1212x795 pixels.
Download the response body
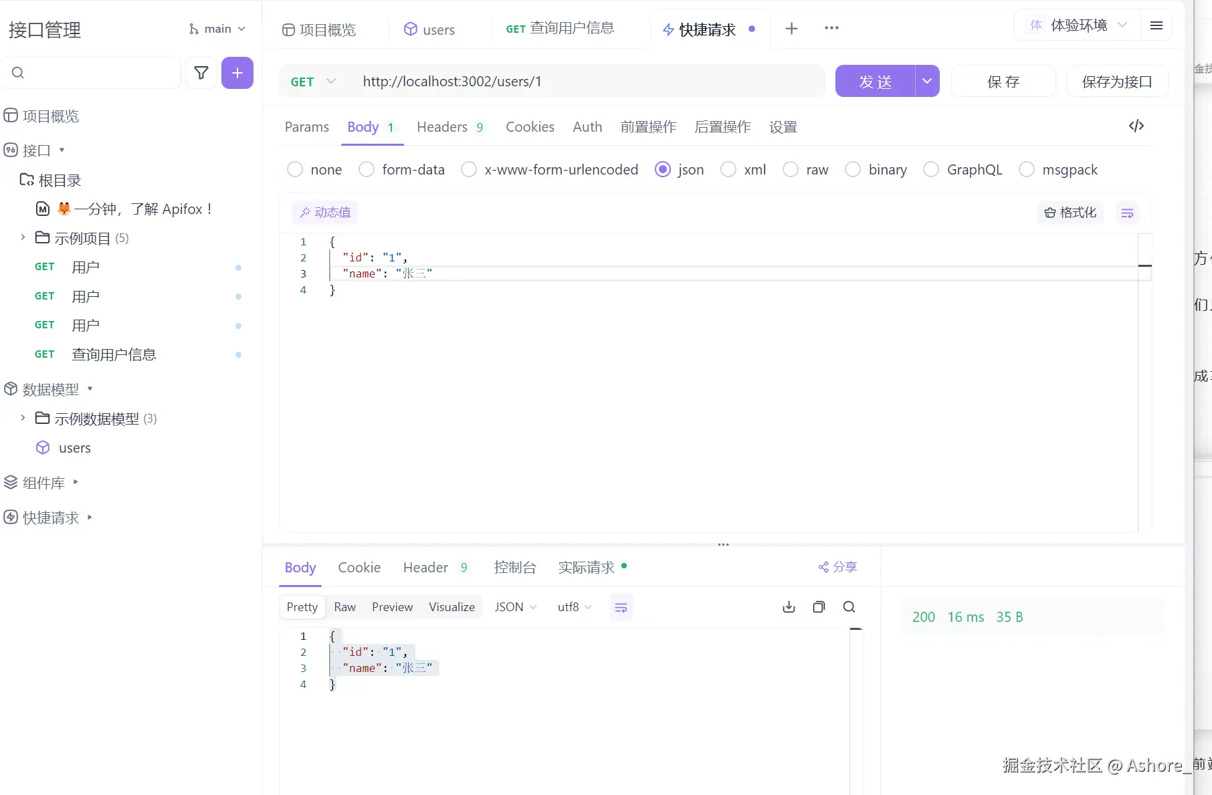click(x=789, y=607)
